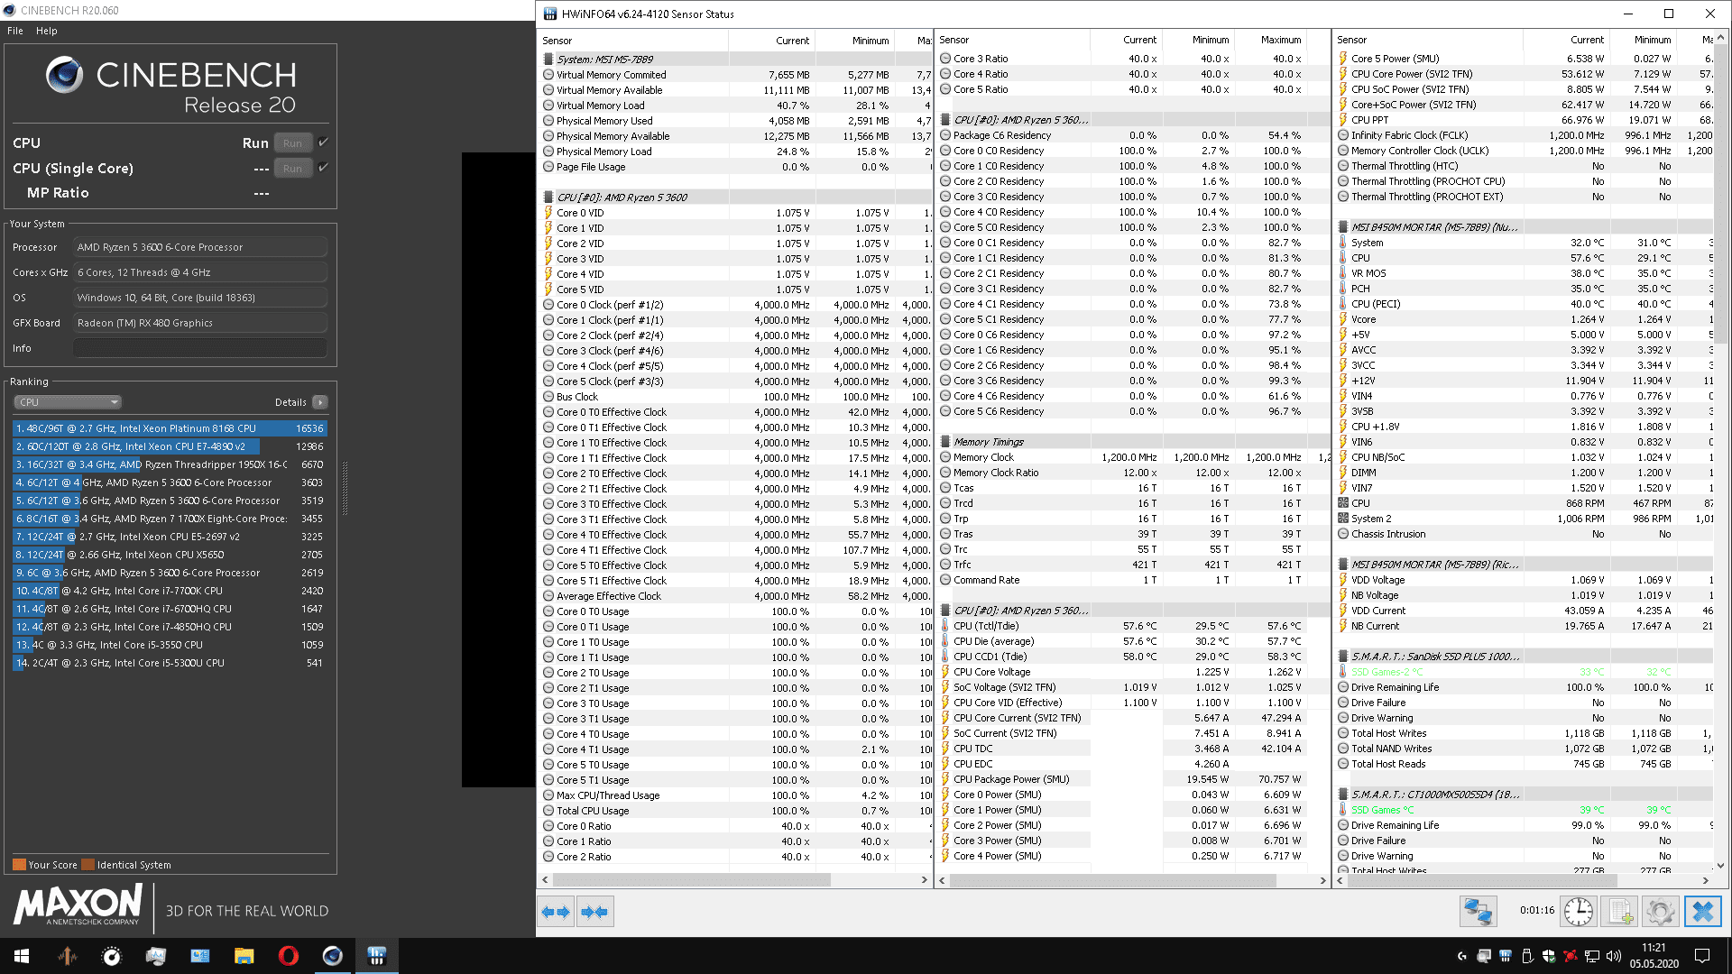Viewport: 1732px width, 974px height.
Task: Select the Intel Xeon Platinum 8168 ranking entry
Action: (170, 428)
